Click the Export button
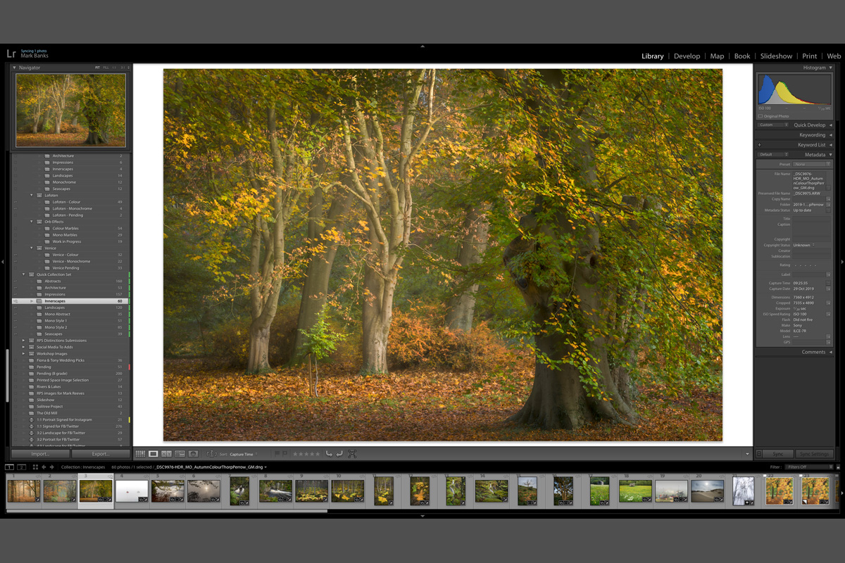Viewport: 845px width, 563px height. [x=101, y=454]
